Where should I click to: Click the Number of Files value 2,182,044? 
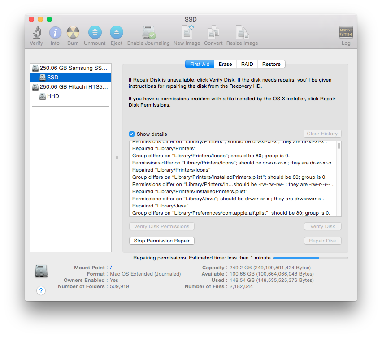pos(241,287)
